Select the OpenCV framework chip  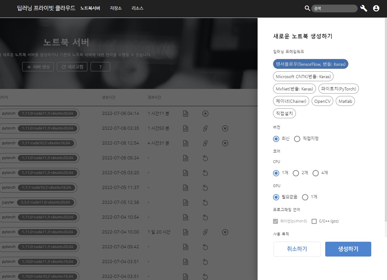pos(322,101)
